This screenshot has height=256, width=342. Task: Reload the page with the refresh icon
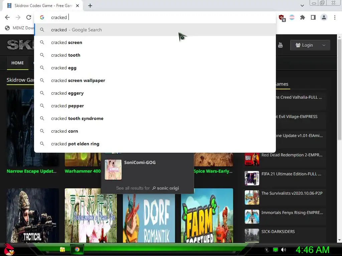(x=29, y=17)
